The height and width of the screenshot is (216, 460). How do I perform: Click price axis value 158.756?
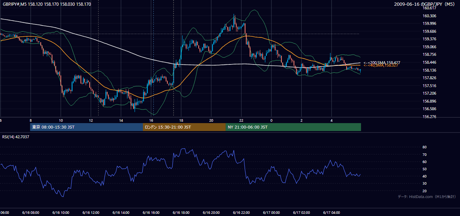pyautogui.click(x=430, y=54)
